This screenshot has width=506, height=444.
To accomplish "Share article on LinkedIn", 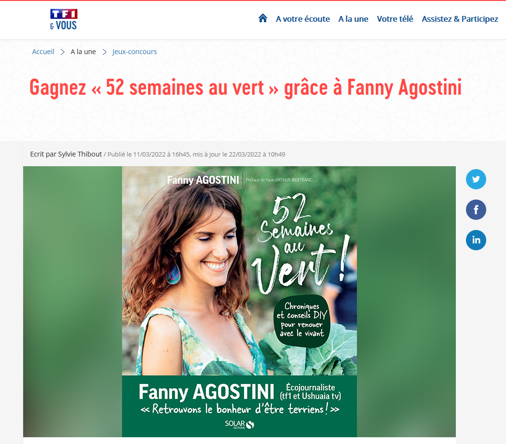I will pyautogui.click(x=476, y=240).
